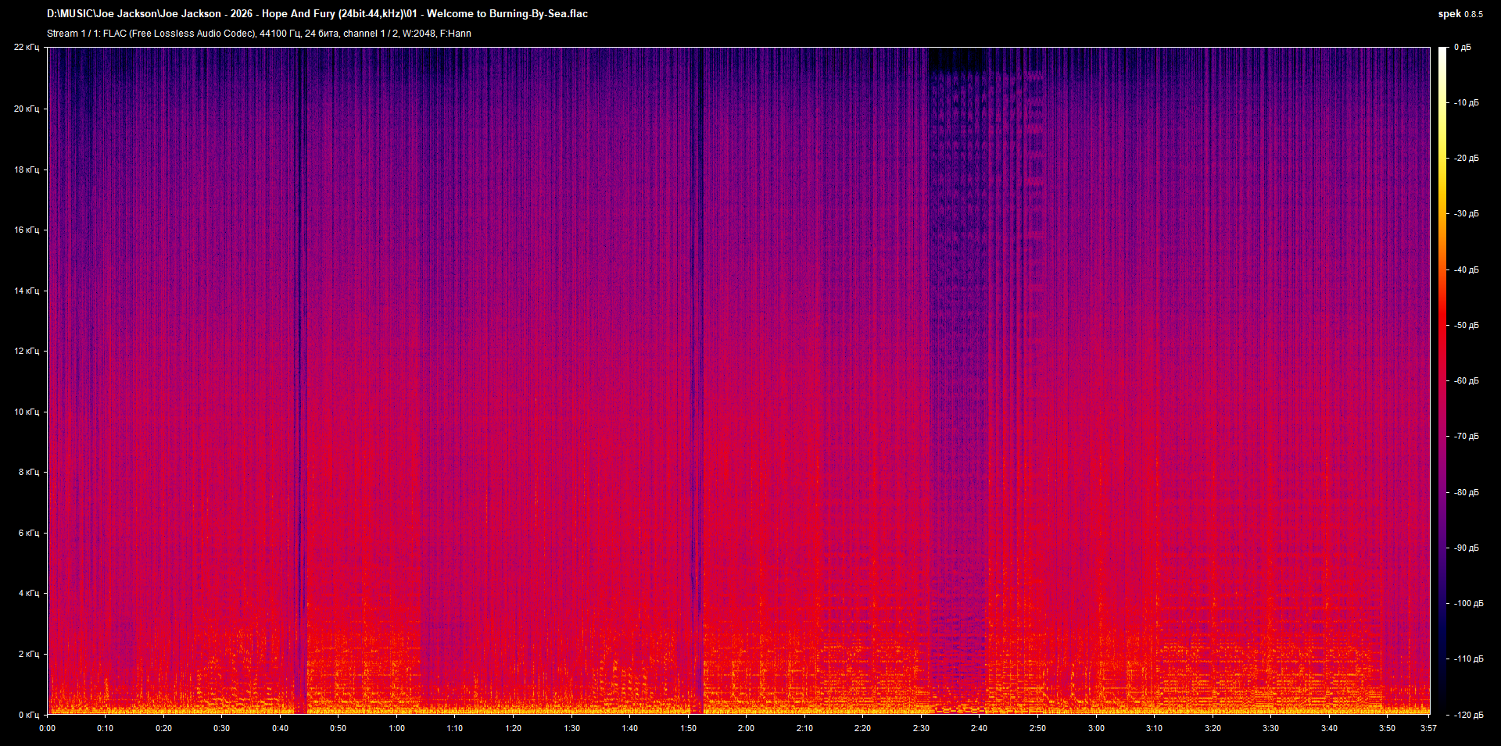This screenshot has height=746, width=1501.
Task: Click the -60 дБ legend marker
Action: pos(1466,380)
